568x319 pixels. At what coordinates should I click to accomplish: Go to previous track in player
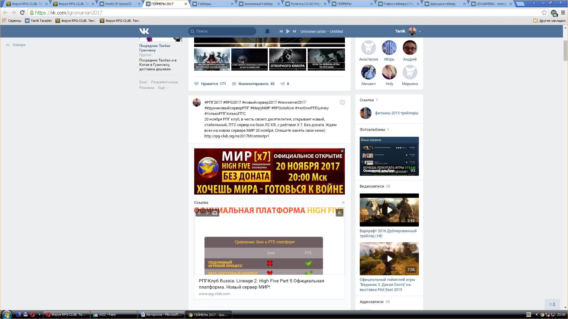point(281,31)
